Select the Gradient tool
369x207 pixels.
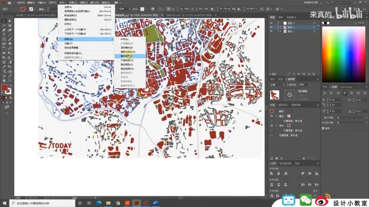click(10, 62)
